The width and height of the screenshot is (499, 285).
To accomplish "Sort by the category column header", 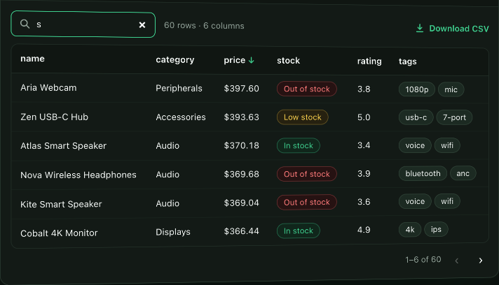I will (x=175, y=60).
